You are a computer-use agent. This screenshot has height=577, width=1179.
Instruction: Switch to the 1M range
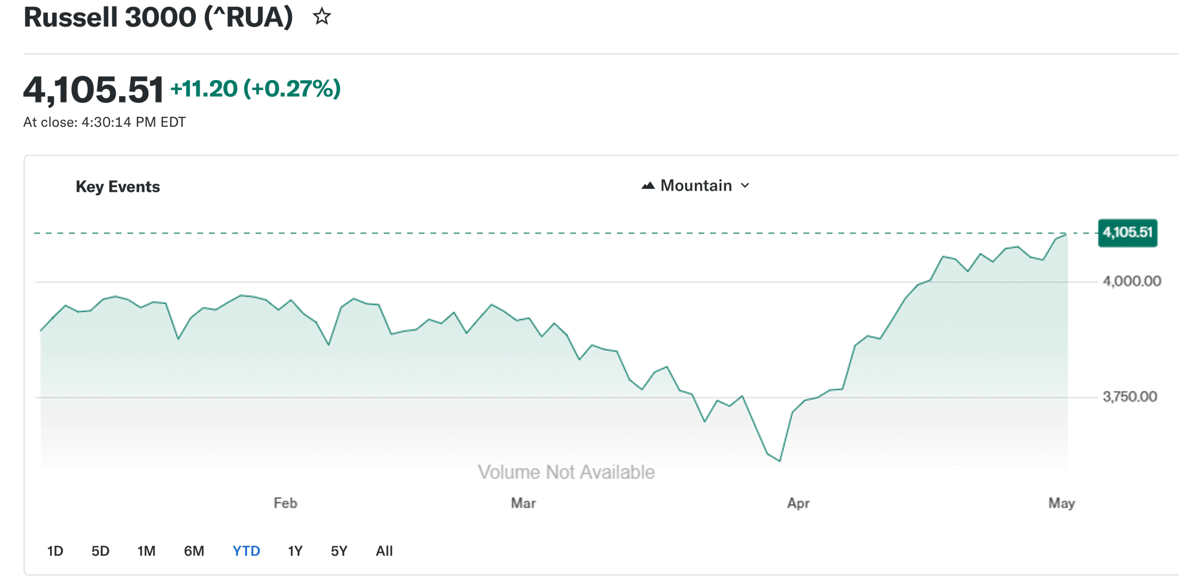[x=146, y=551]
